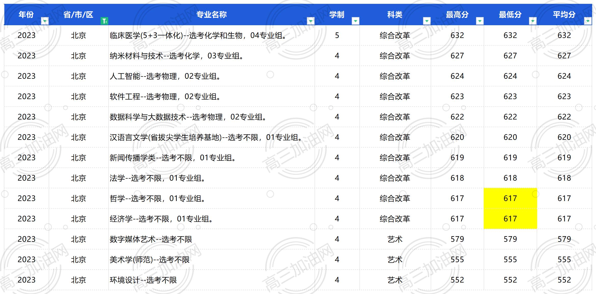This screenshot has height=294, width=596.
Task: Select the 数字媒体艺术 major cell
Action: [212, 239]
